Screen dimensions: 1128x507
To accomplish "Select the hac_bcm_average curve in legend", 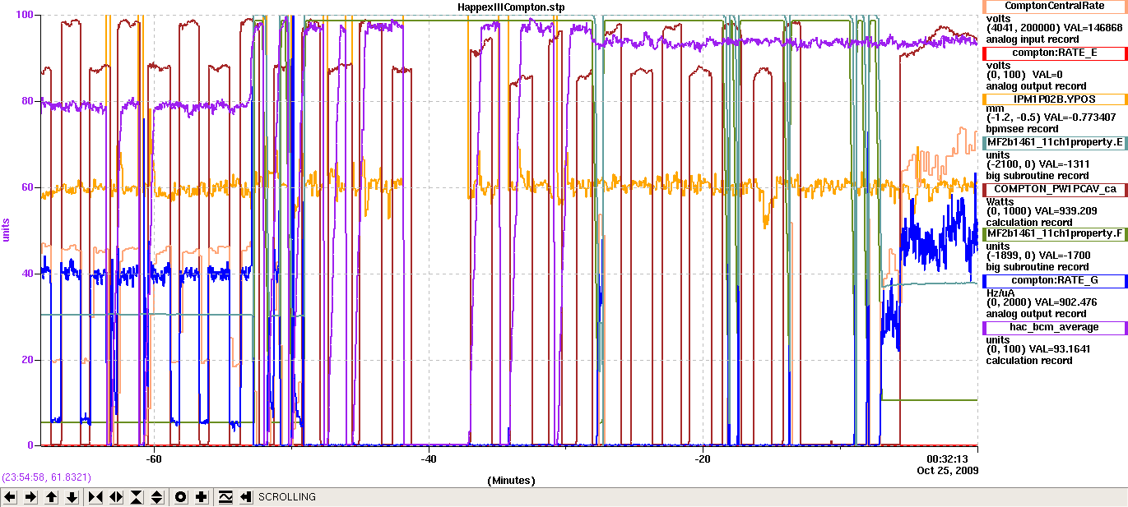I will point(1056,327).
